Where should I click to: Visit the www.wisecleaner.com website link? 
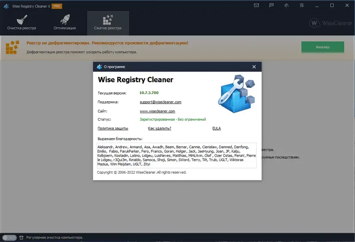pyautogui.click(x=158, y=111)
